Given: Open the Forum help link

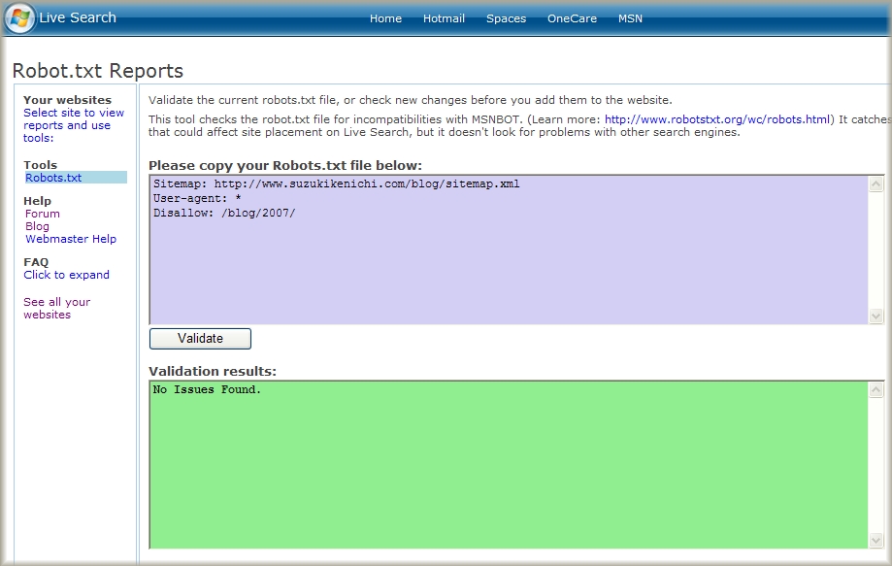Looking at the screenshot, I should [x=42, y=214].
